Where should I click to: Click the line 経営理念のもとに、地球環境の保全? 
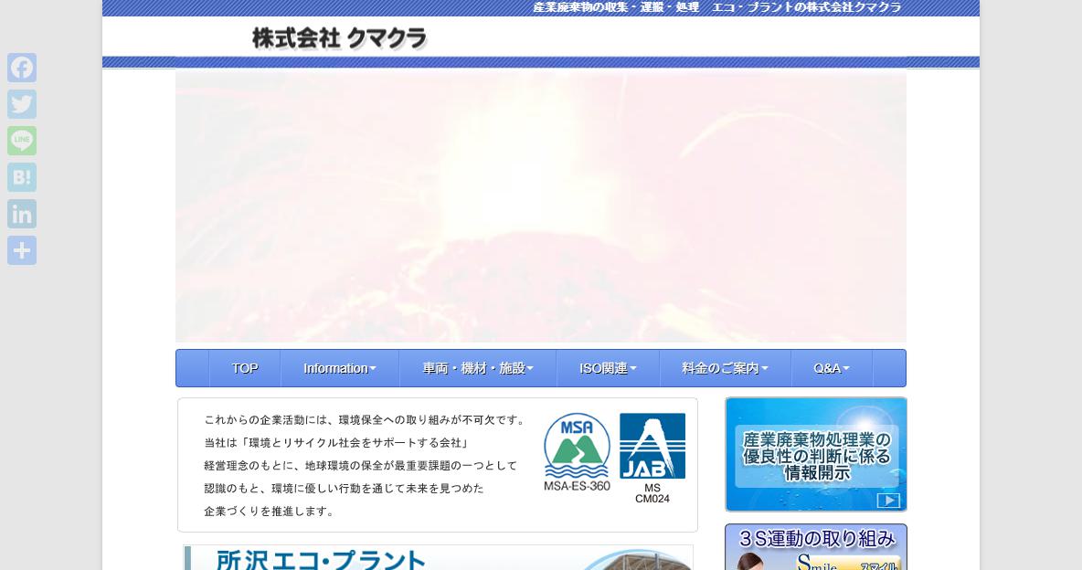tap(360, 465)
